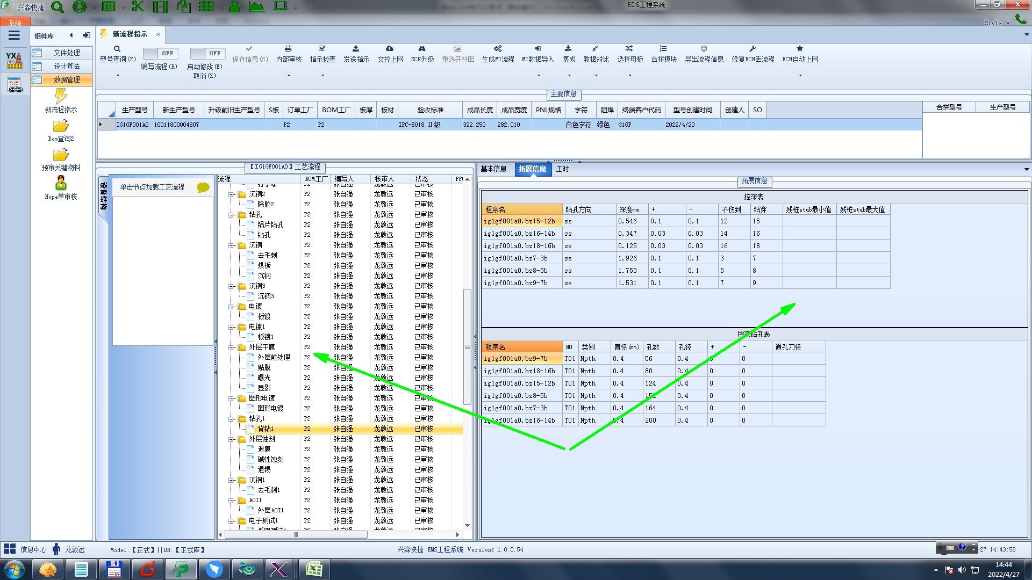Select 设计算法 in the component library

(67, 66)
